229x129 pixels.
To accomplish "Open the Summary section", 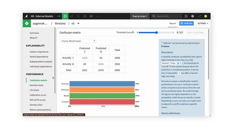I will pyautogui.click(x=34, y=33).
